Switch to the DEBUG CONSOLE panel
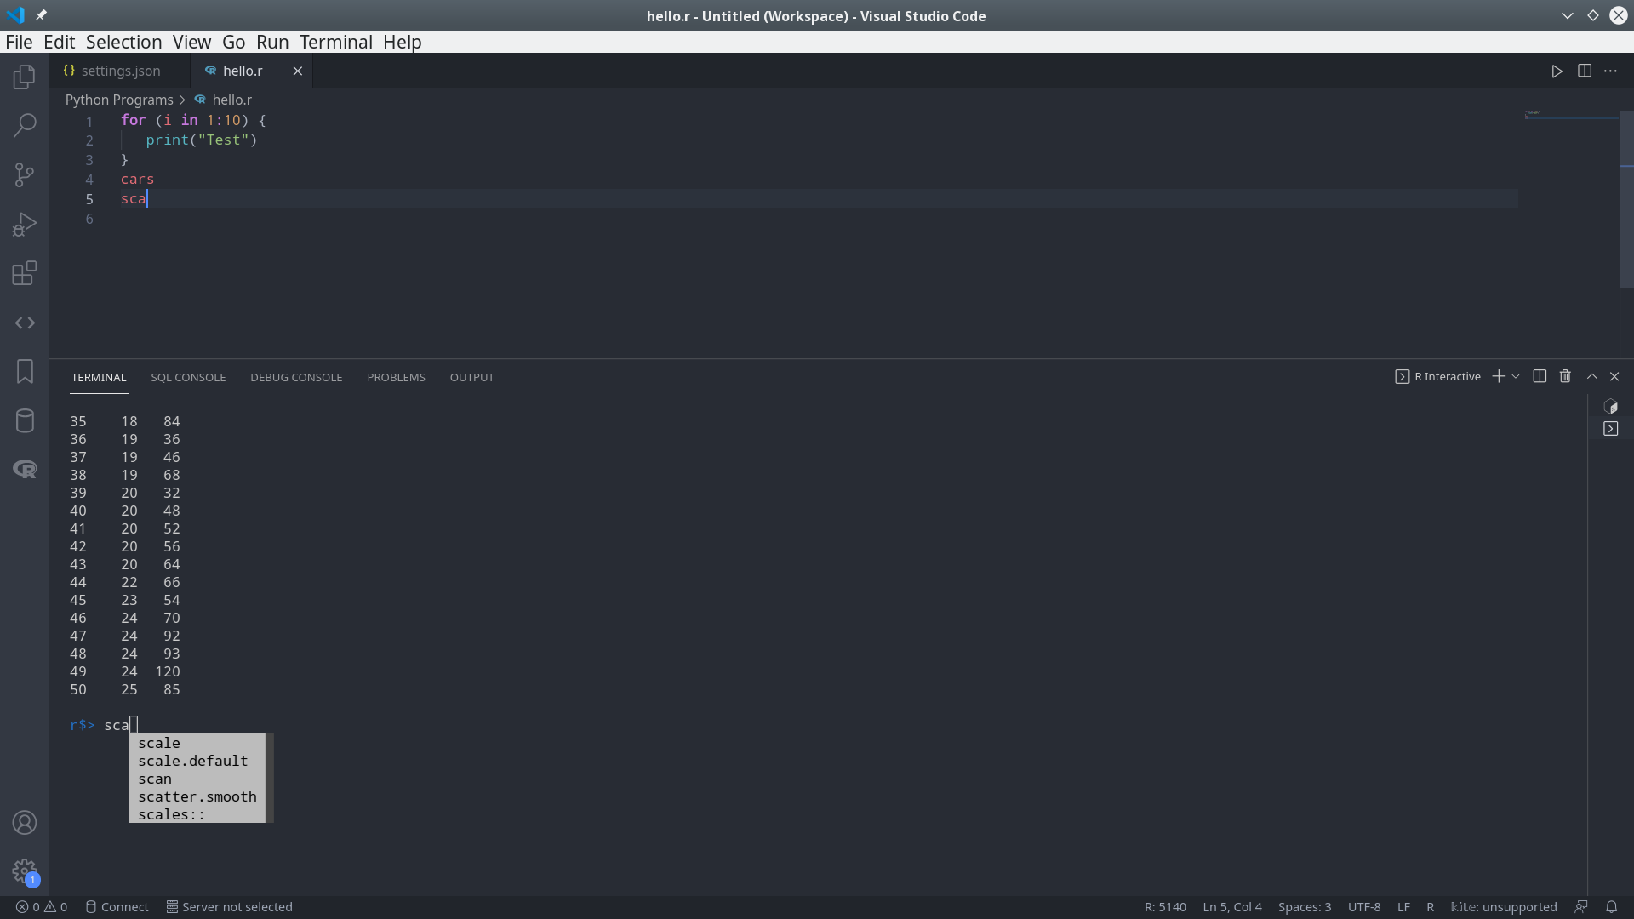This screenshot has width=1634, height=919. (296, 377)
